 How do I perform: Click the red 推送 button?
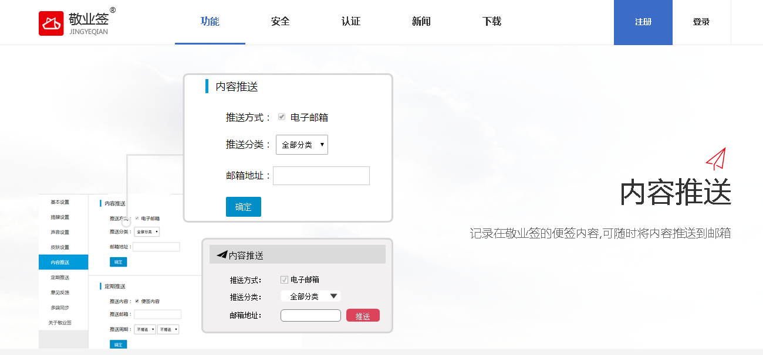[363, 315]
